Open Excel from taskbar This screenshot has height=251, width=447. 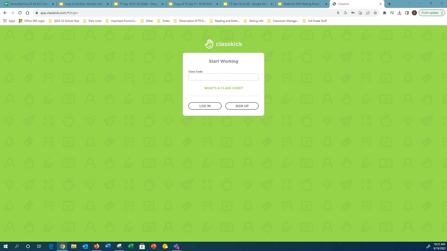click(131, 246)
